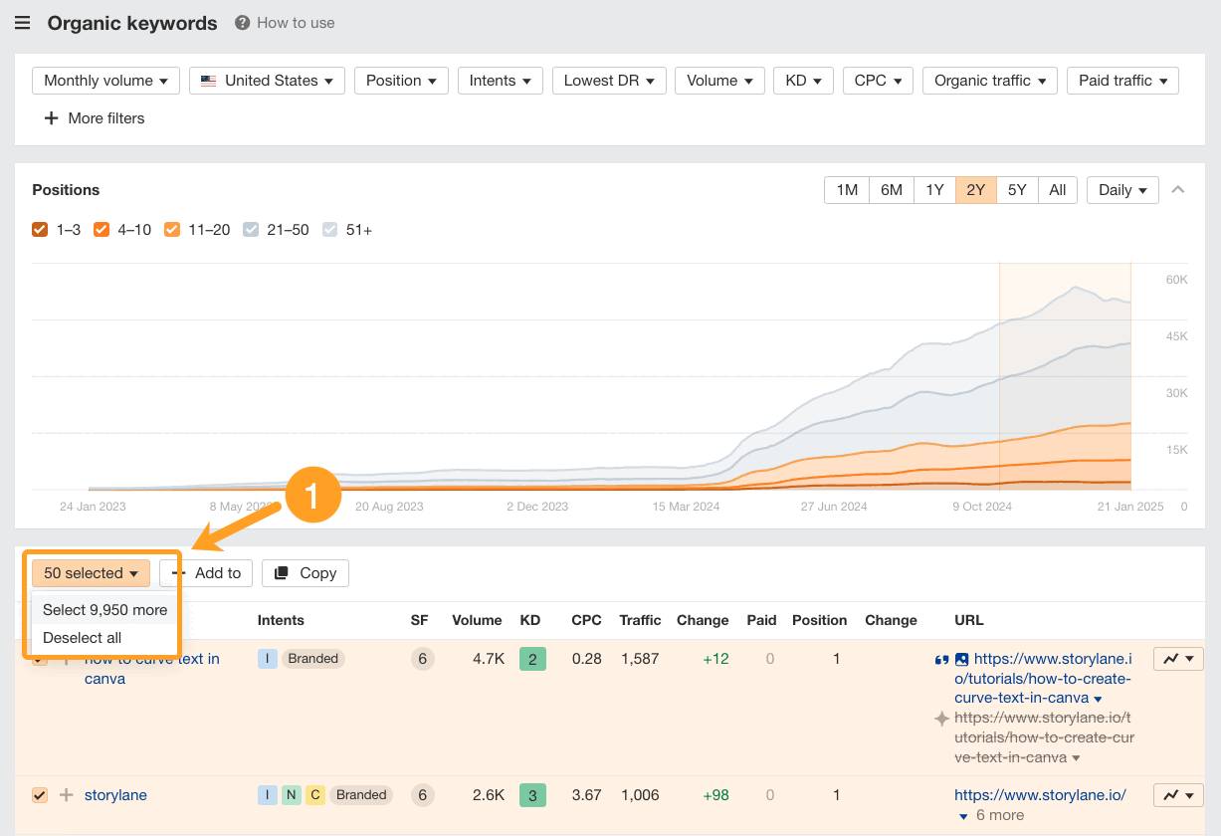Click the volume value 4.7K
The width and height of the screenshot is (1221, 836).
(x=488, y=659)
